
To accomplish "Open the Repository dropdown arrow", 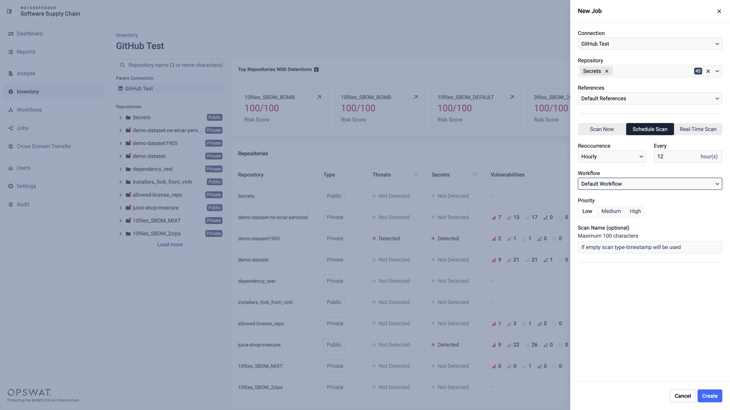I will coord(717,71).
